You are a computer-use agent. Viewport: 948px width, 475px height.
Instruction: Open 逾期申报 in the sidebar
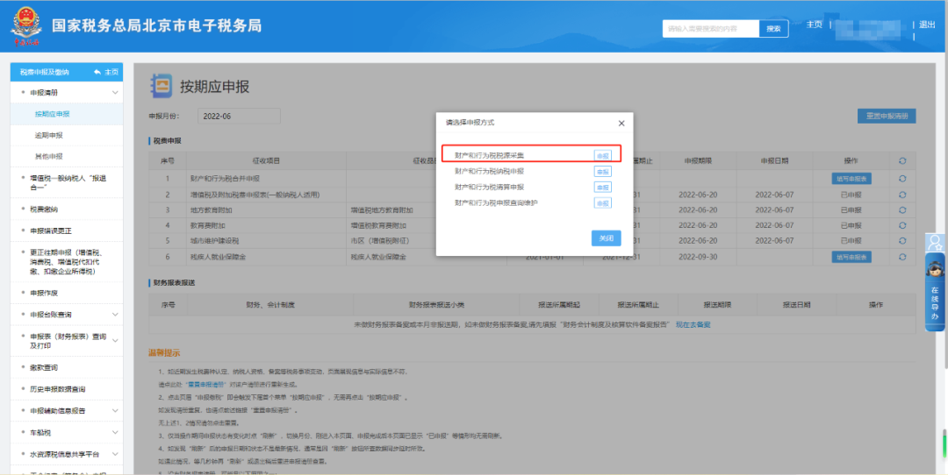49,135
